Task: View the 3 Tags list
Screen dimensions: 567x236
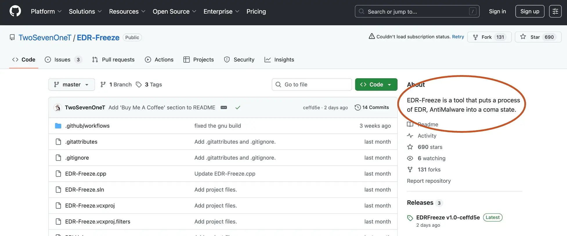Action: coord(149,84)
